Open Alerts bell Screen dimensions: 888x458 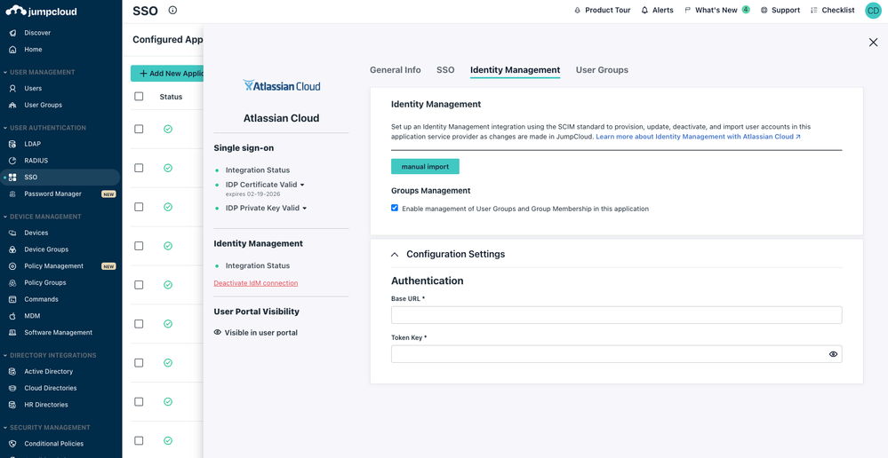pos(657,10)
